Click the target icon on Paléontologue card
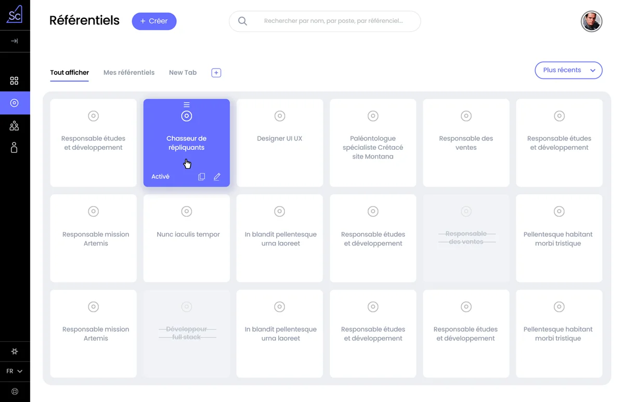624x402 pixels. pyautogui.click(x=373, y=116)
